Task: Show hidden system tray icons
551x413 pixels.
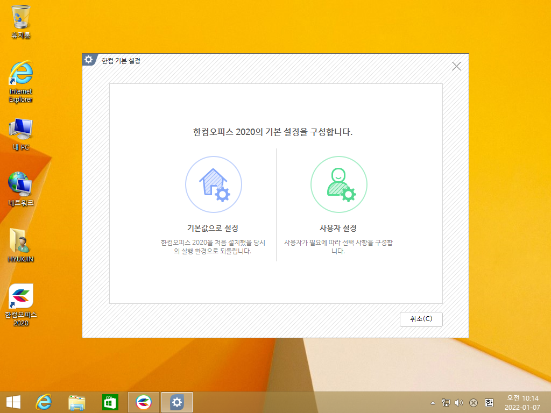Action: (433, 403)
